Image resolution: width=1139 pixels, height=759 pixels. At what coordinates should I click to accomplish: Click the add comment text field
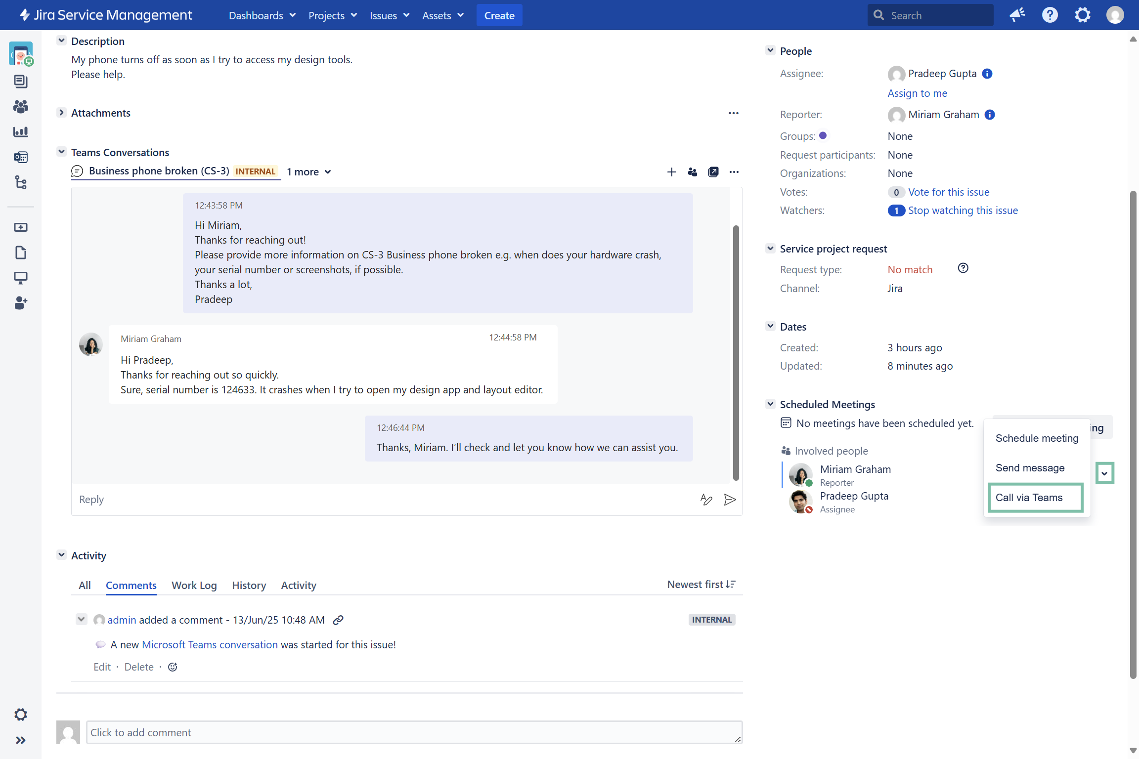[x=414, y=732]
